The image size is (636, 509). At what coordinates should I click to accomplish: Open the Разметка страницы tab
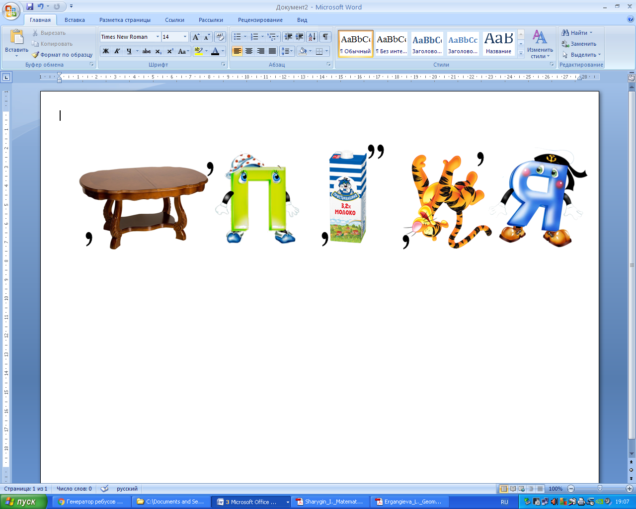125,20
